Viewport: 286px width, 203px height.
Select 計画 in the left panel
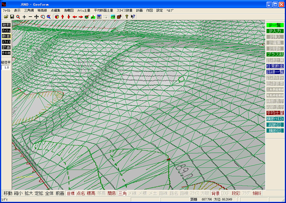click(x=6, y=47)
